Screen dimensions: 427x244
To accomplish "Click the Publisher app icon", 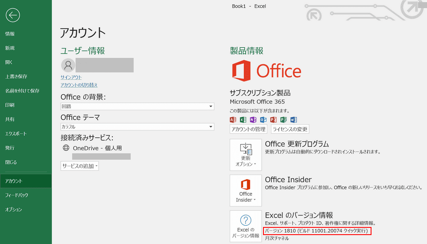I will (284, 120).
